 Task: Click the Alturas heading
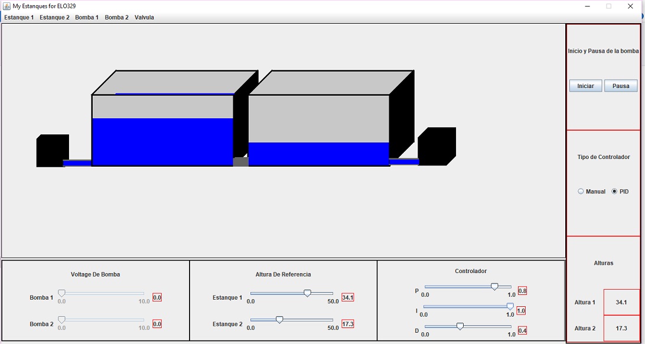604,263
